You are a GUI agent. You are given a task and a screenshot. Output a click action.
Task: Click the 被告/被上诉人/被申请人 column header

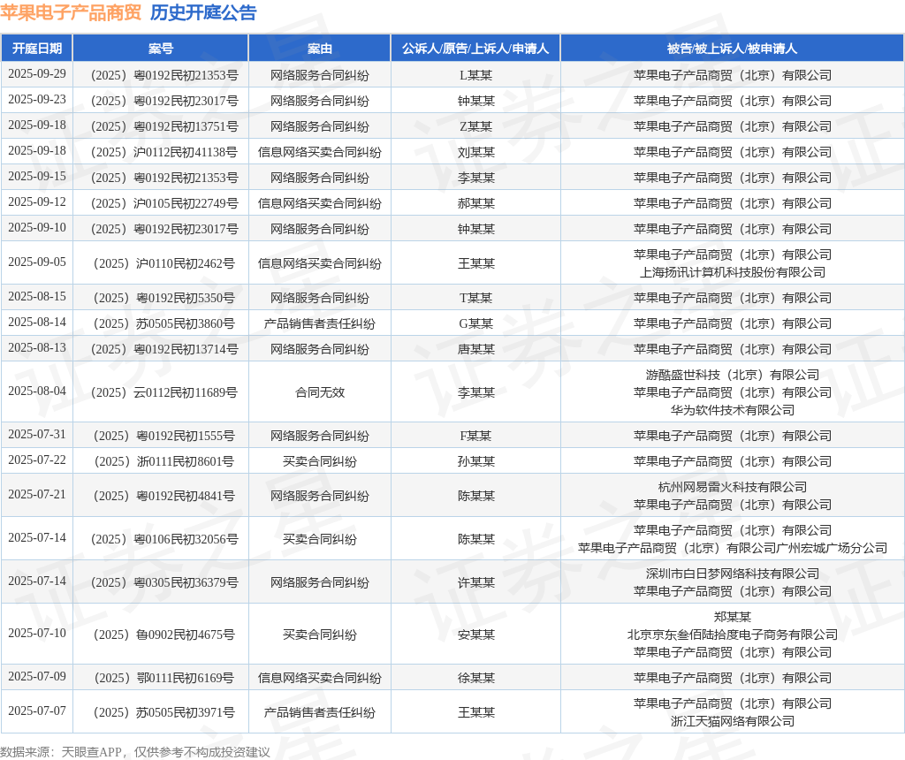(x=732, y=49)
